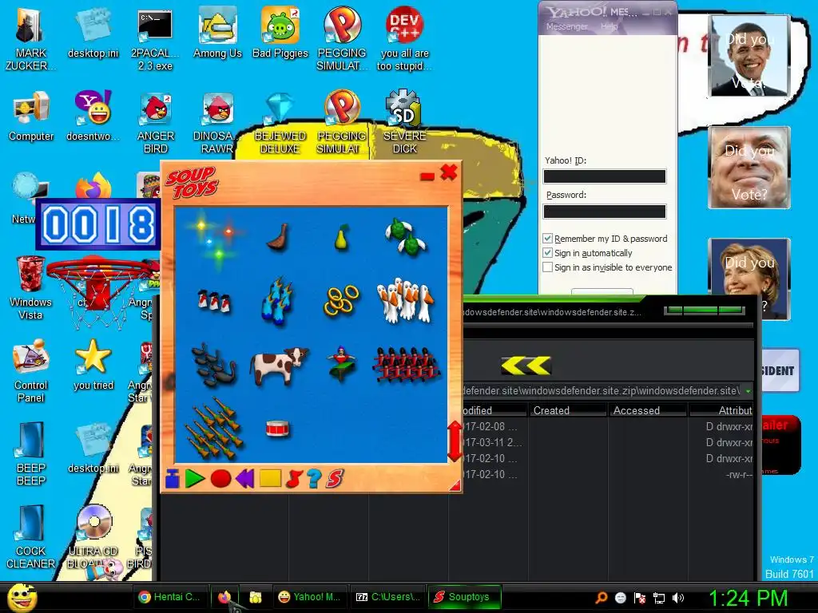Click the Obama 'Did you Vote' thumbnail
This screenshot has height=613, width=818.
pyautogui.click(x=749, y=55)
